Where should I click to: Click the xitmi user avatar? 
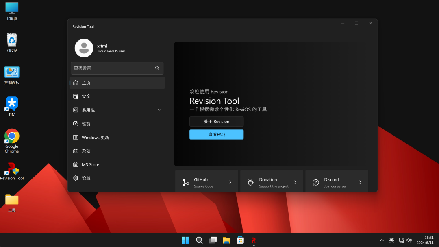pos(84,48)
